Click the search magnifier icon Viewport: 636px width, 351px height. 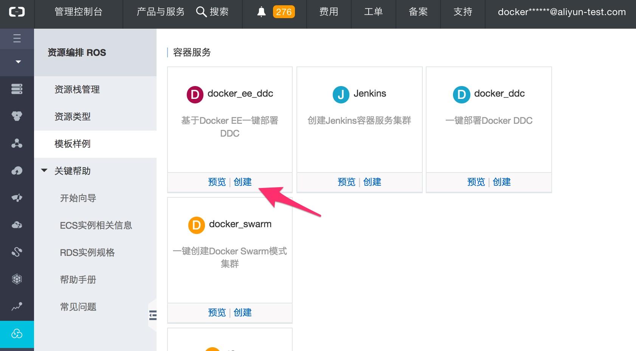coord(201,12)
